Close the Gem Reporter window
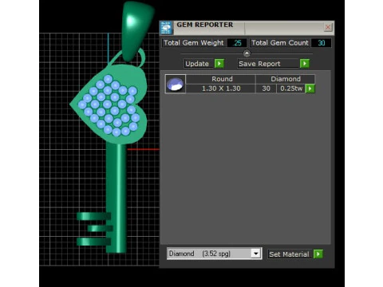 [x=328, y=27]
